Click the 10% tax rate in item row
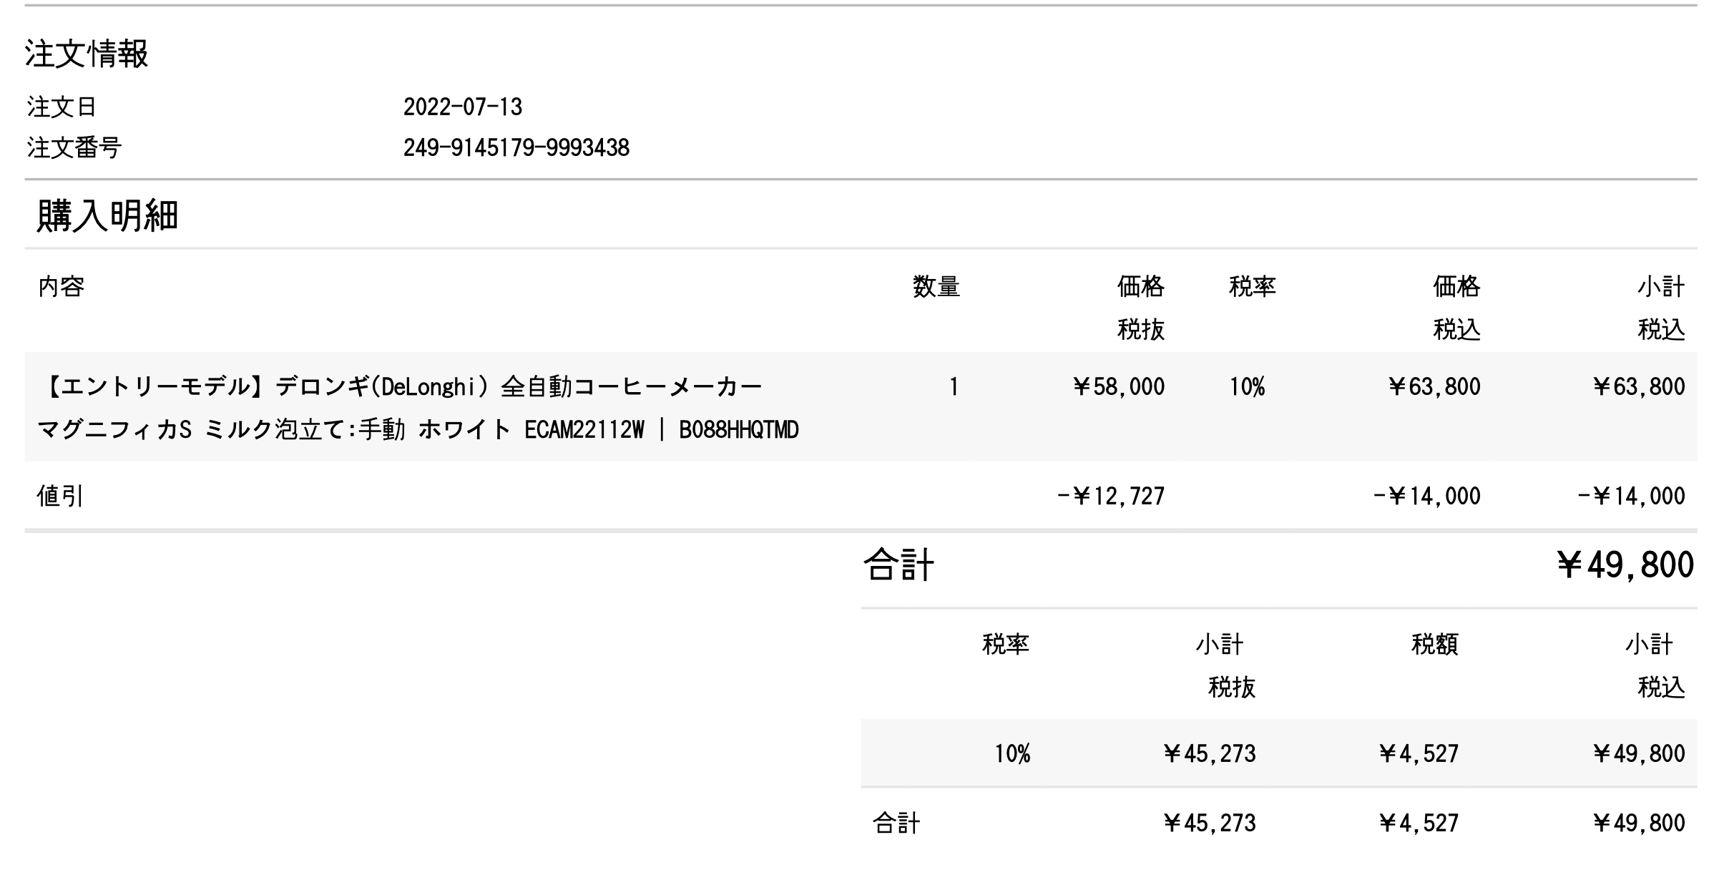The width and height of the screenshot is (1724, 870). coord(1247,387)
